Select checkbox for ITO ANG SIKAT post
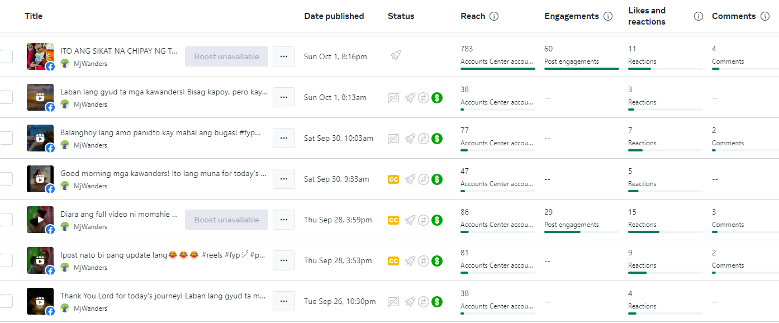779x323 pixels. (x=6, y=56)
